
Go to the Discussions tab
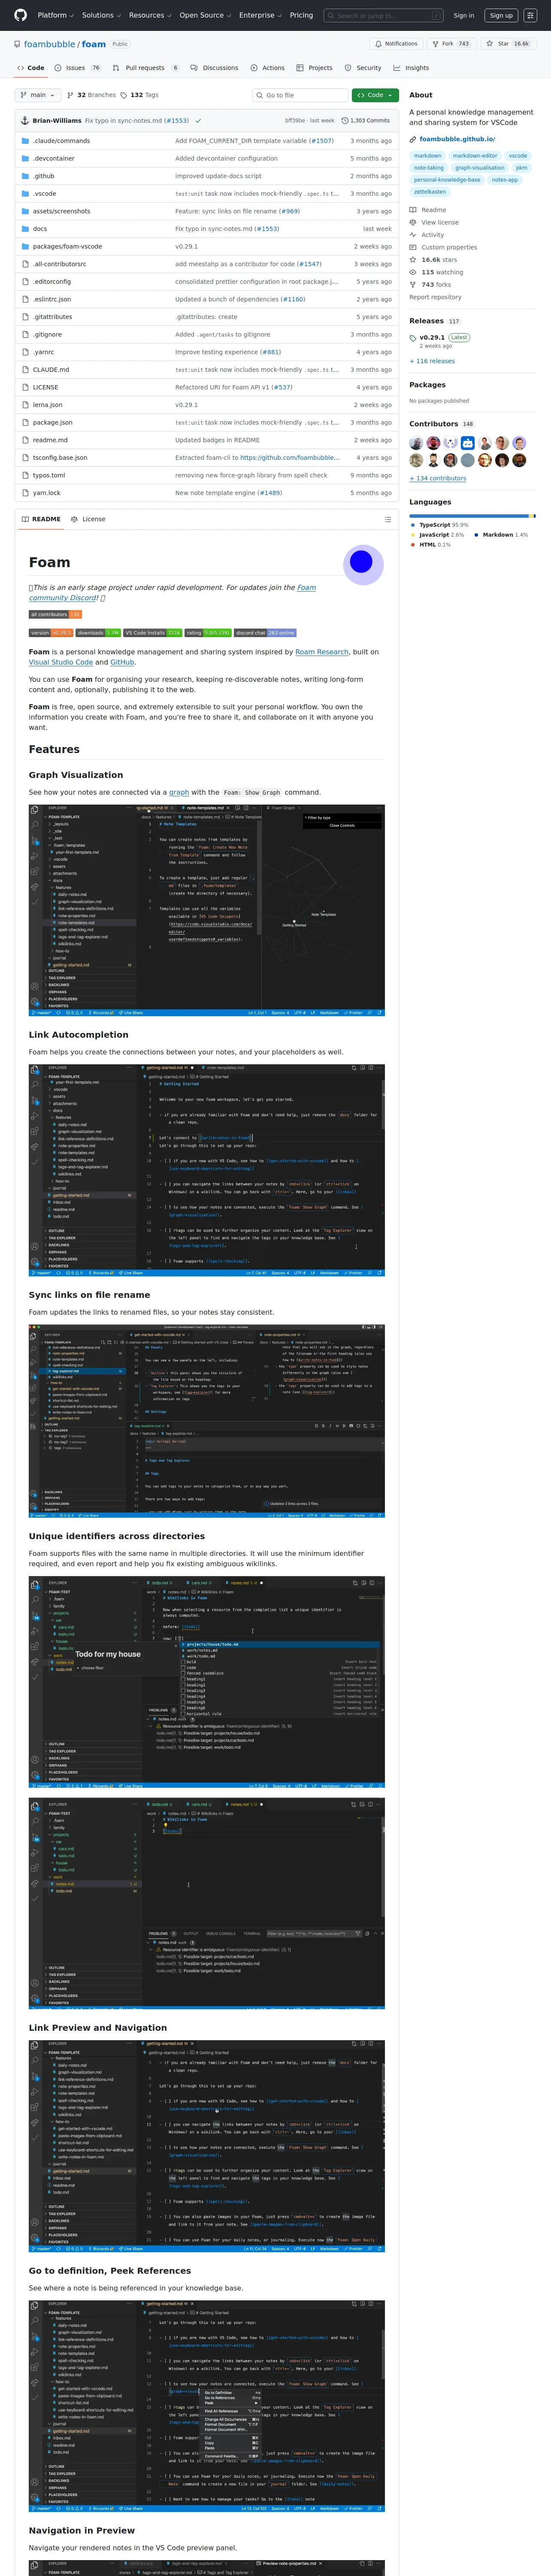[214, 68]
